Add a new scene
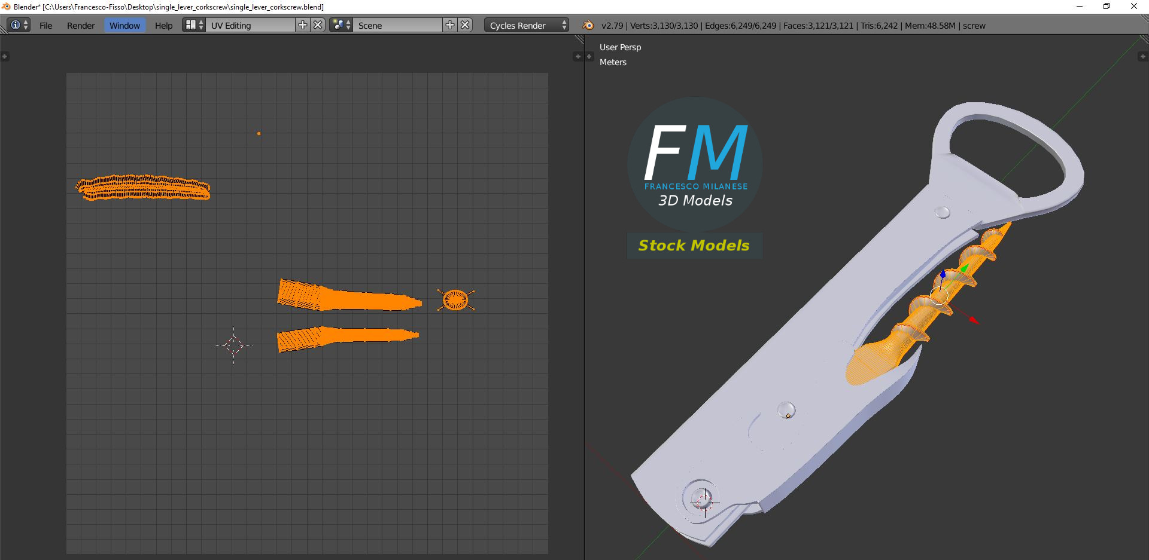The height and width of the screenshot is (560, 1149). point(450,25)
